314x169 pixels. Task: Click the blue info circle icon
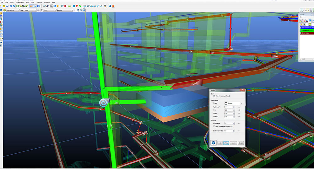pos(55,6)
